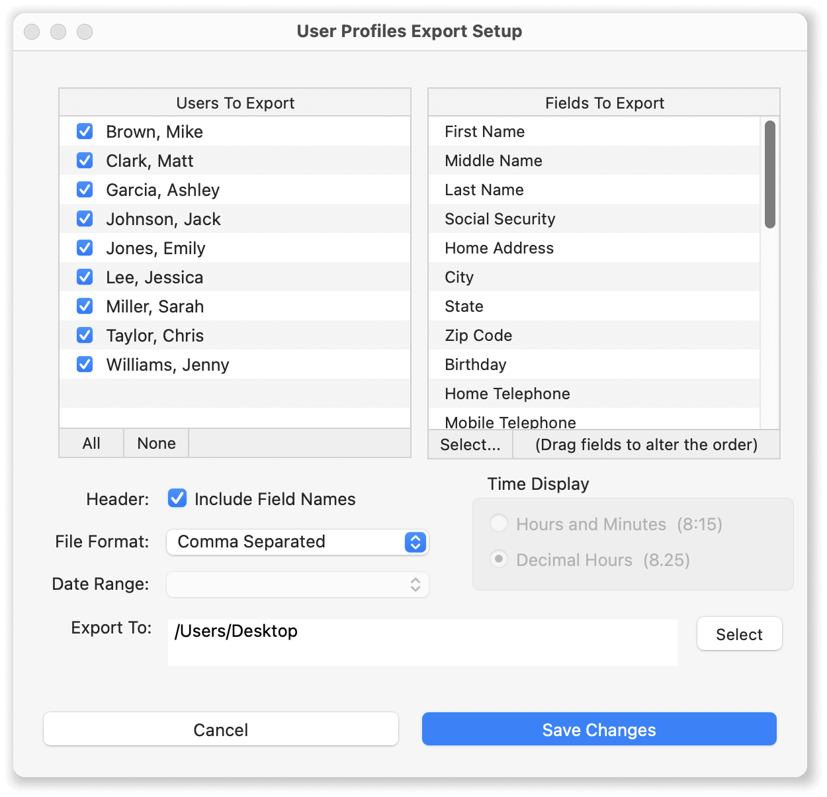The width and height of the screenshot is (827, 797).
Task: Click the None users button
Action: click(x=156, y=443)
